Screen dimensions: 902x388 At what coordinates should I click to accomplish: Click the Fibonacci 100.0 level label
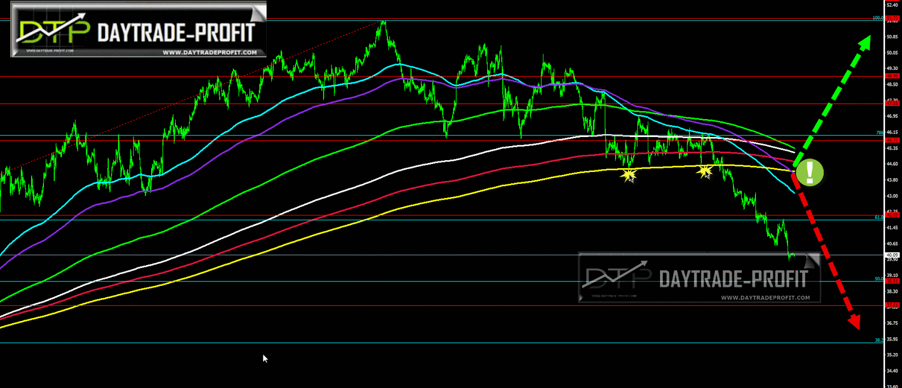[878, 17]
